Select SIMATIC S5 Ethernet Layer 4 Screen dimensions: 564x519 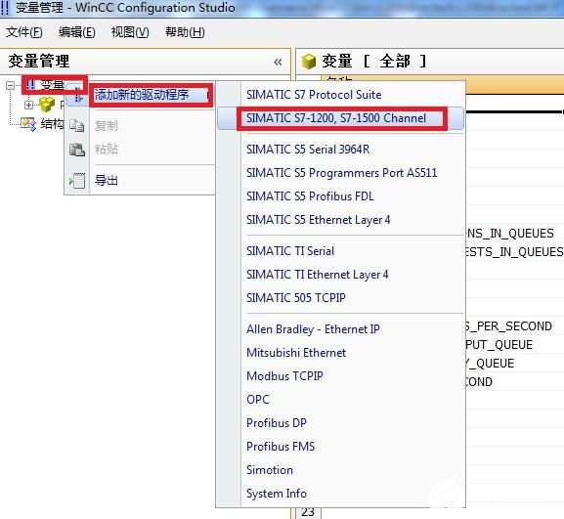click(x=319, y=220)
